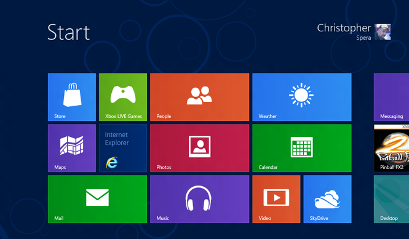Click the Christopher user name
The width and height of the screenshot is (409, 239).
point(344,28)
